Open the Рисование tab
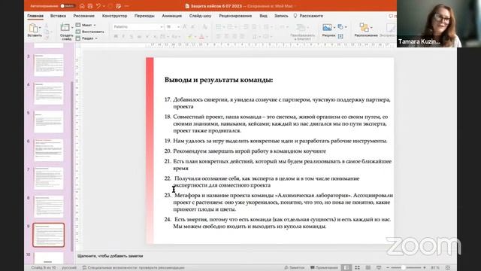Screen dimensions: 481x271 click(x=83, y=16)
